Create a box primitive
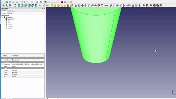The height and width of the screenshot is (99, 176). click(52, 5)
